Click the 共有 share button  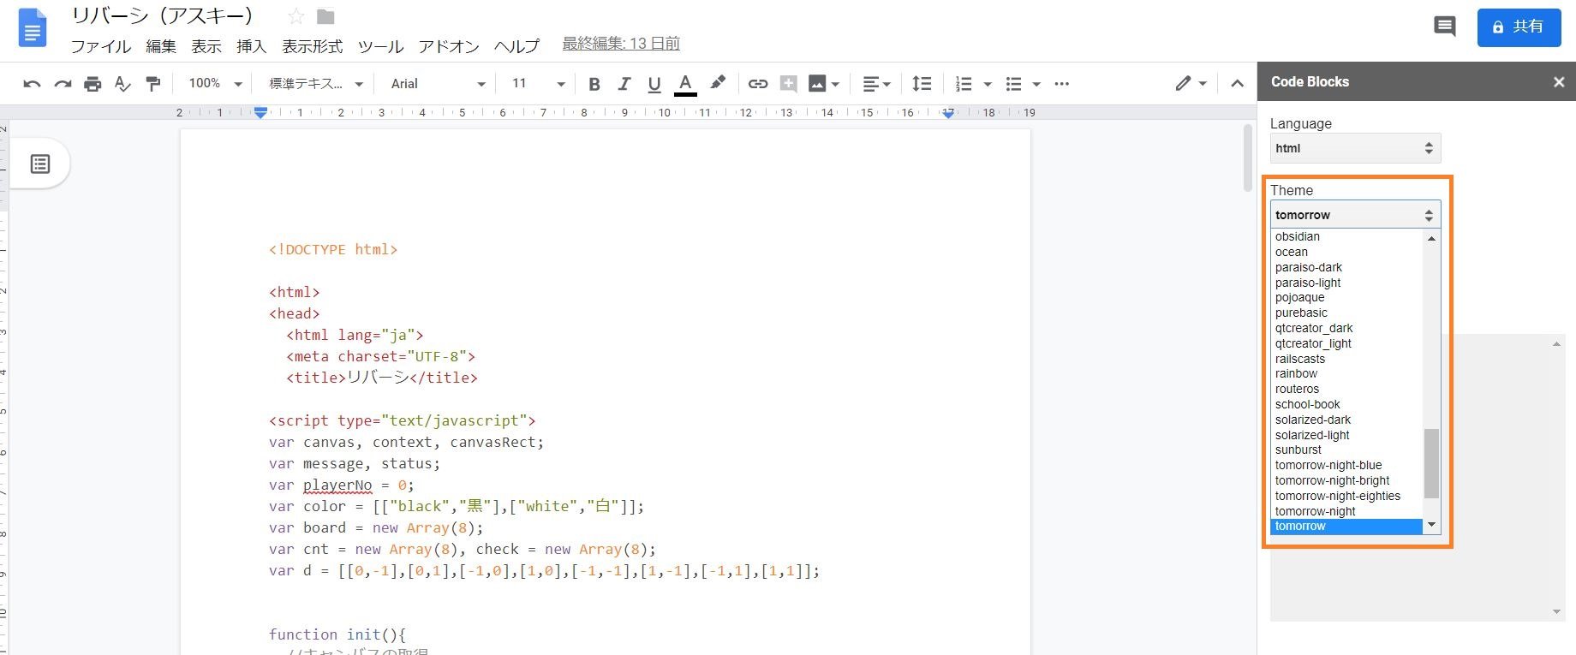[1519, 27]
